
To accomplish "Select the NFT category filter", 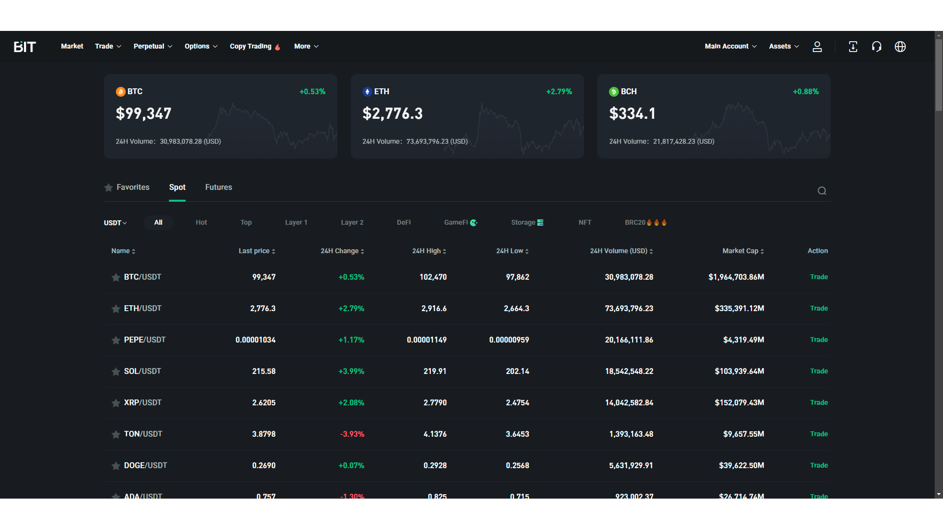I will (x=585, y=223).
